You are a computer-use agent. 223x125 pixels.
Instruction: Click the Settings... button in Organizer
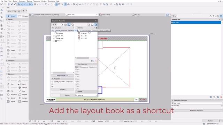click(x=63, y=89)
